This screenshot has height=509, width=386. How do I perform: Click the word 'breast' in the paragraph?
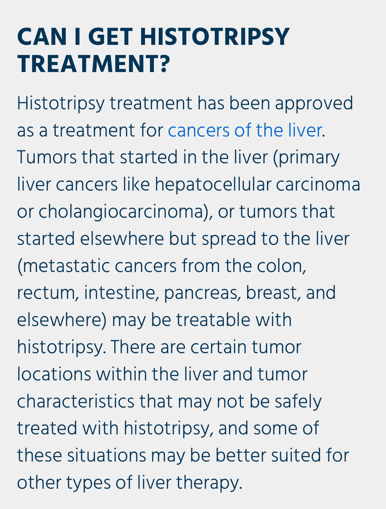pyautogui.click(x=273, y=293)
